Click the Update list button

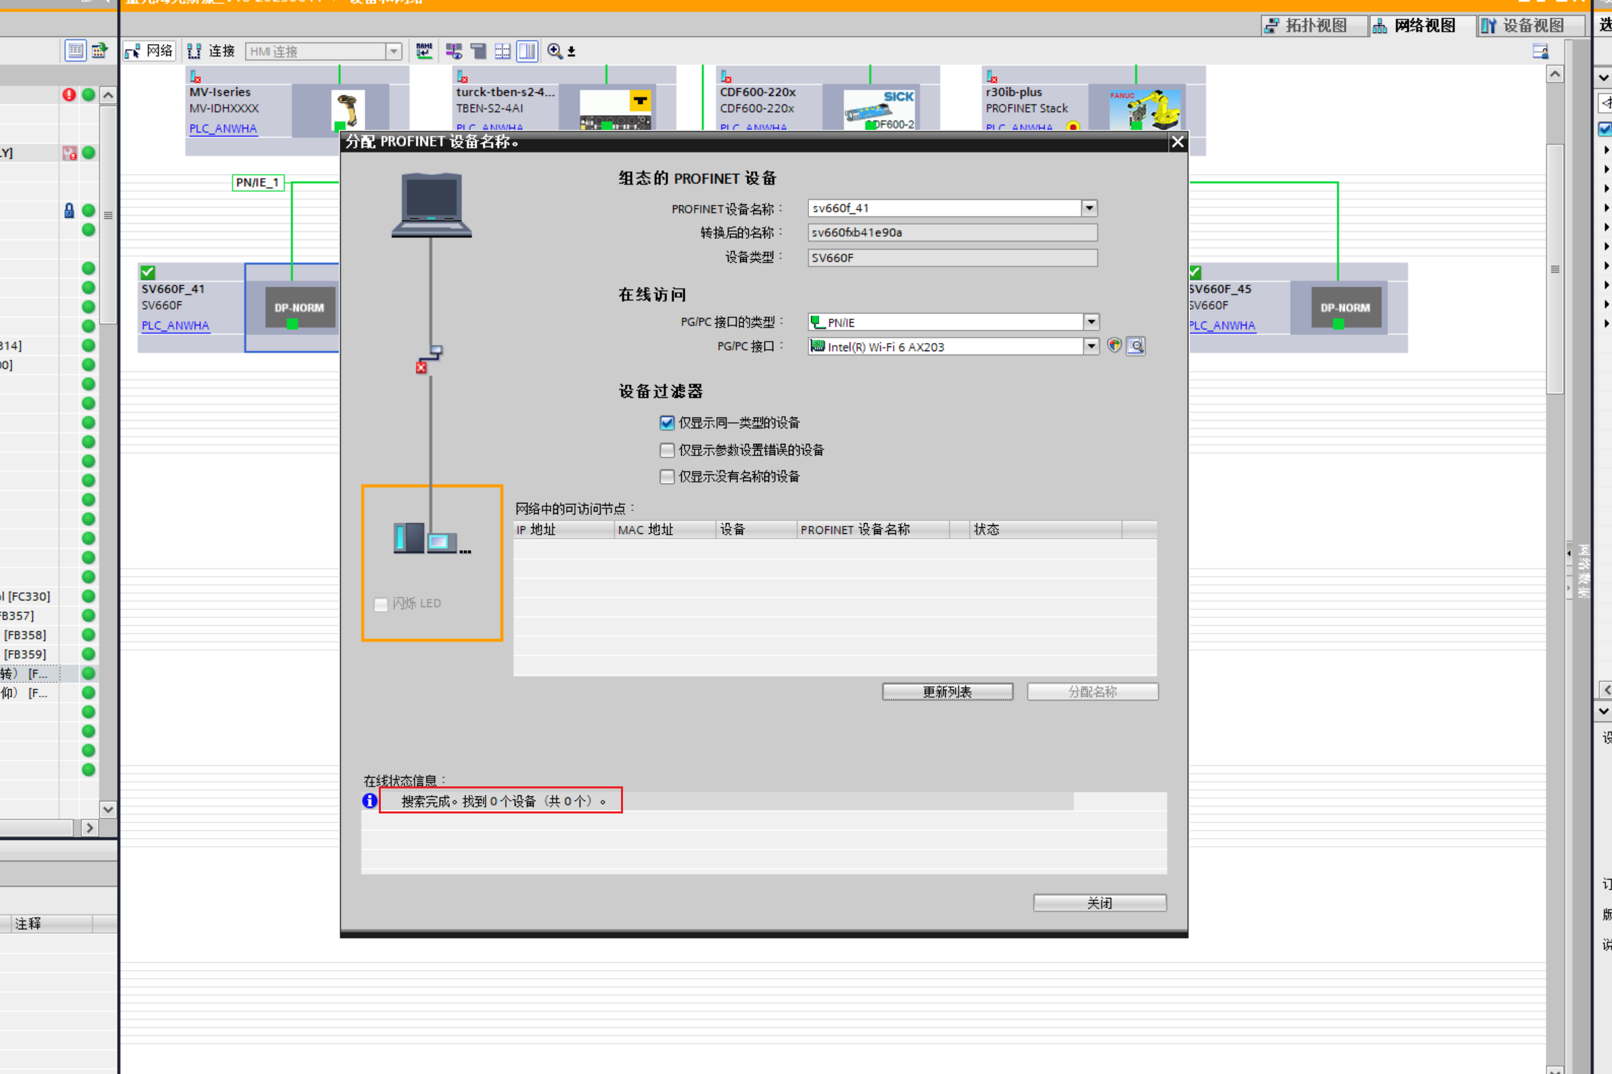[946, 692]
